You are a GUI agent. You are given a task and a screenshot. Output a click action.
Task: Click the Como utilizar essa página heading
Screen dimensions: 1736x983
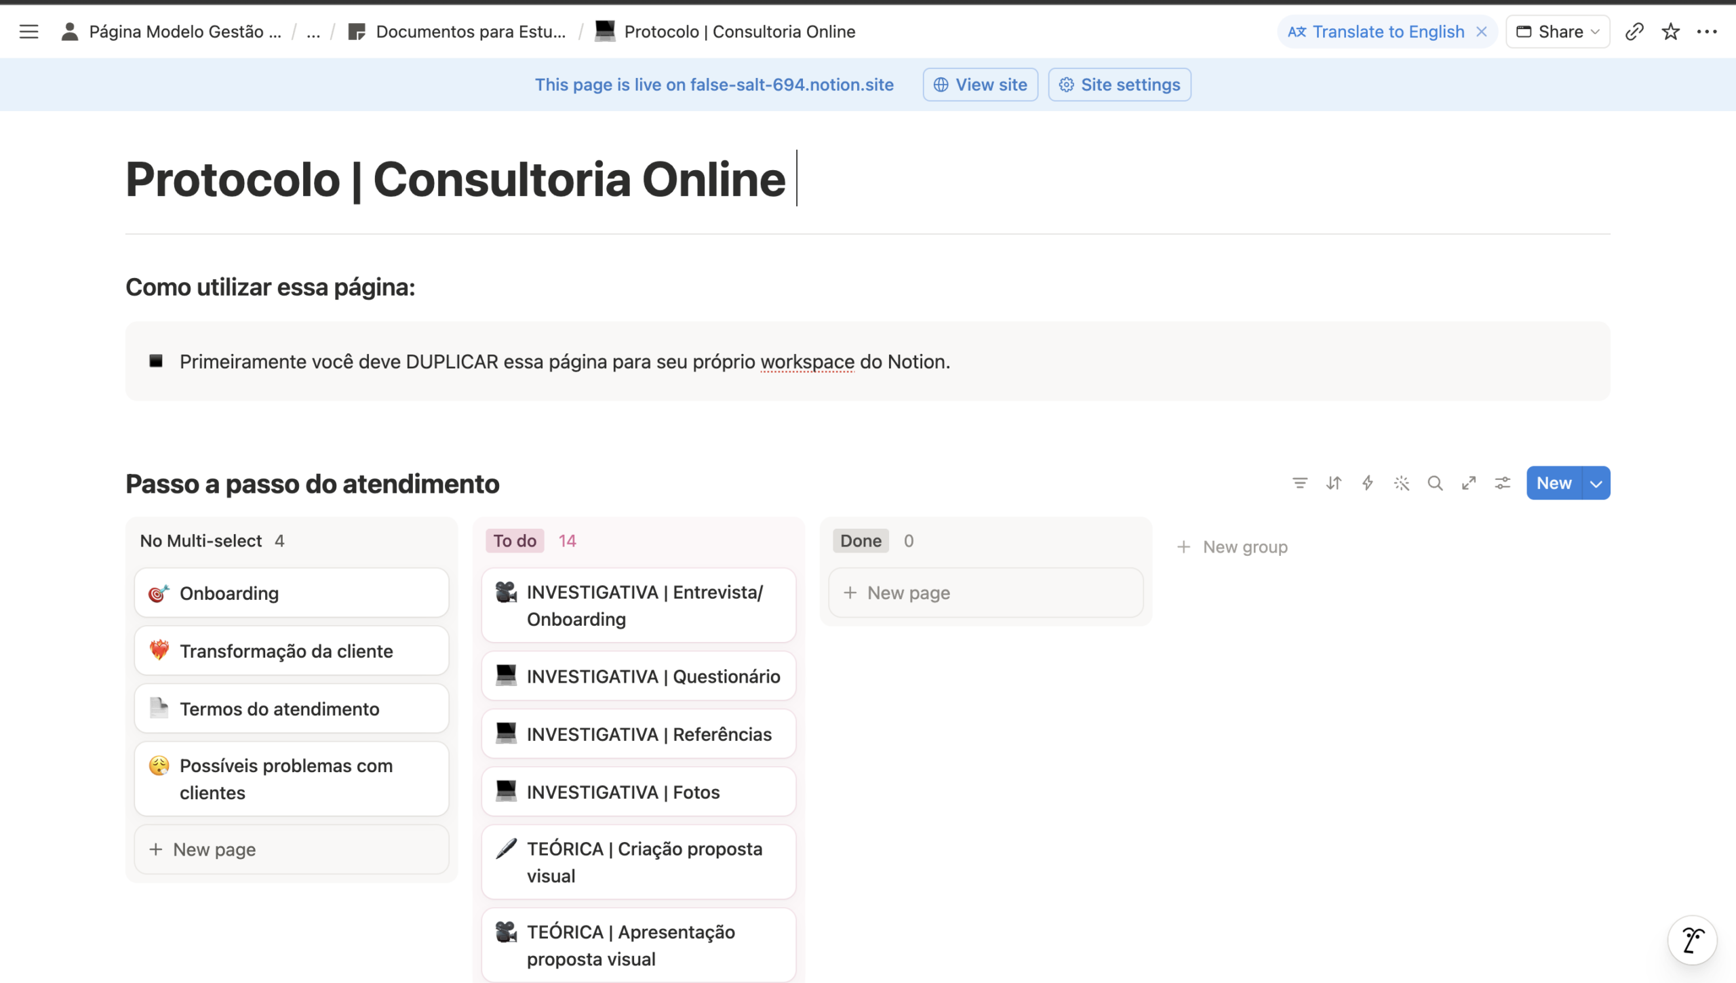[270, 287]
